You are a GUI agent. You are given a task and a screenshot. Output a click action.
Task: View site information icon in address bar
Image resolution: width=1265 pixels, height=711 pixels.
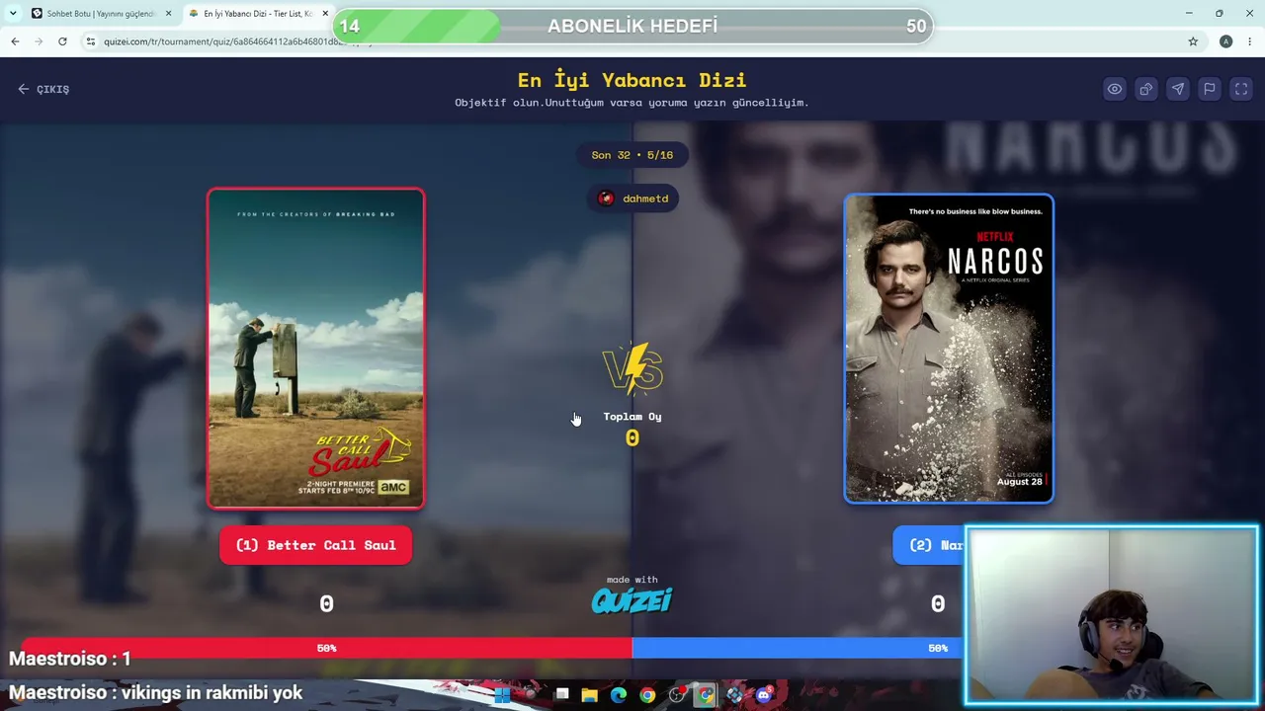tap(90, 41)
